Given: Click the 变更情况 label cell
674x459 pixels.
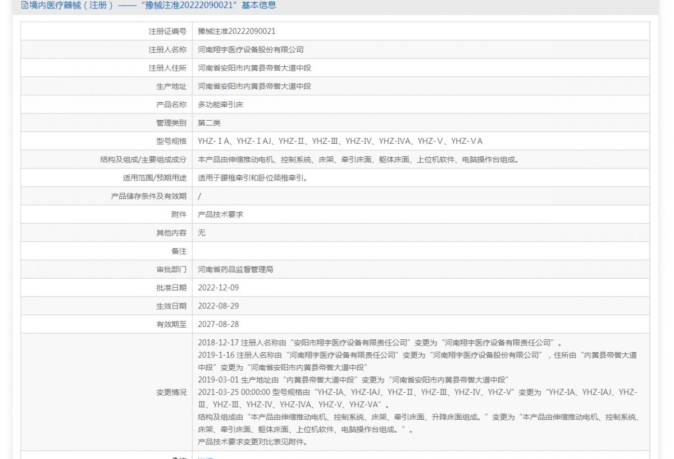Looking at the screenshot, I should pos(107,392).
